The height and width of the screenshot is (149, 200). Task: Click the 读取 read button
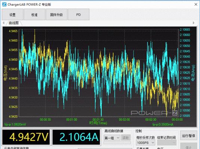(126, 138)
